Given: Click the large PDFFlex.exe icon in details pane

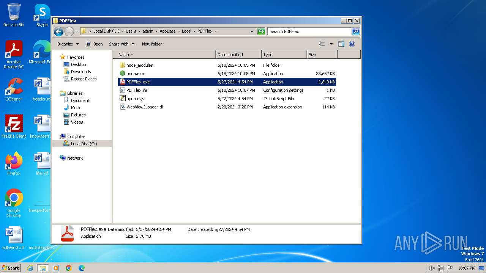Looking at the screenshot, I should pos(68,233).
